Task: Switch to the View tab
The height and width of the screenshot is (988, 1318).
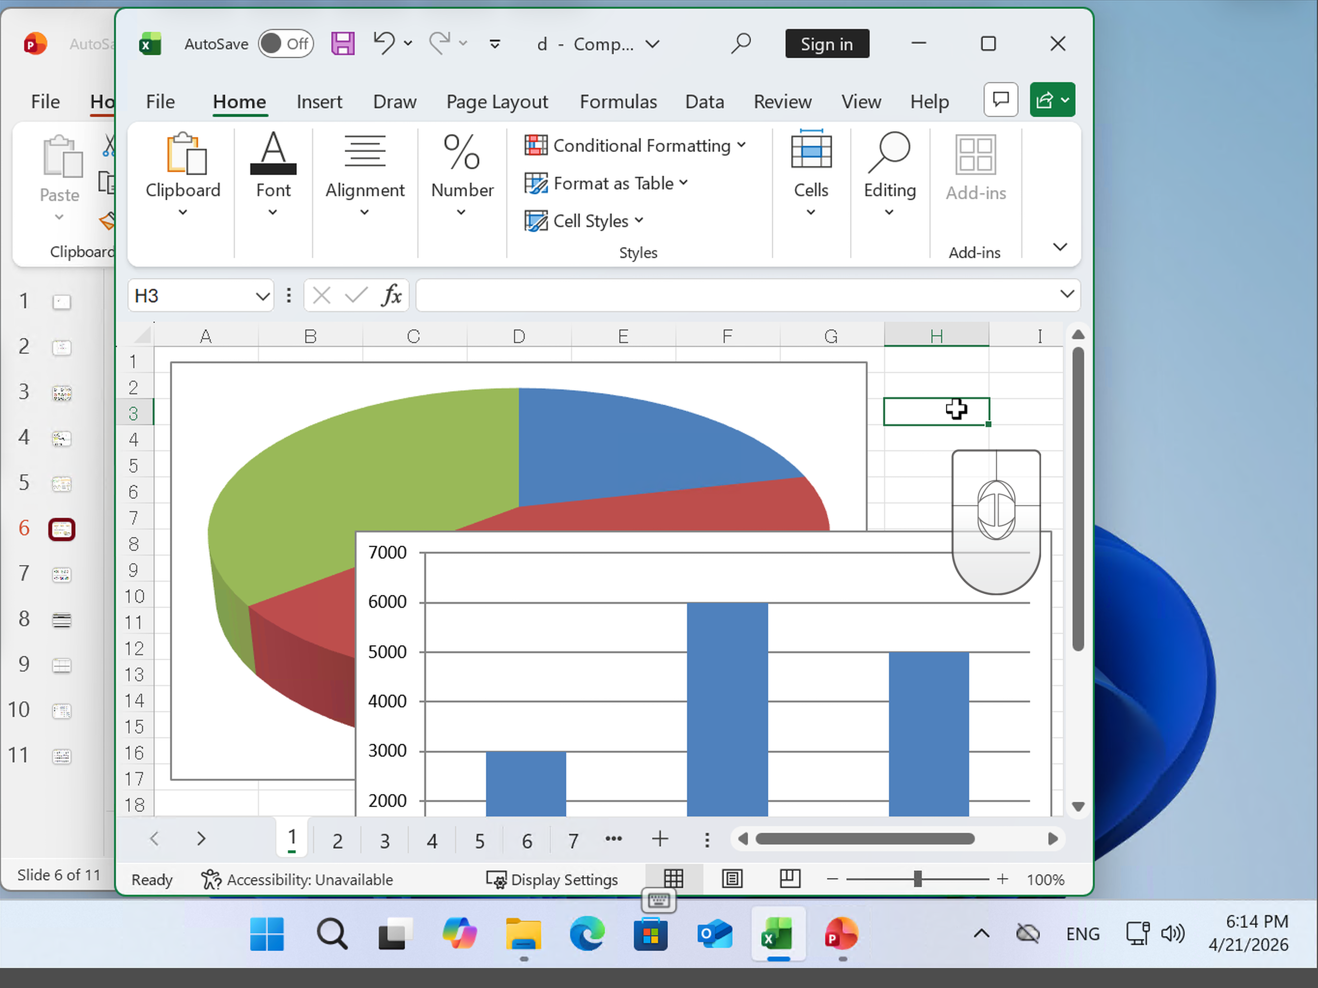Action: [861, 102]
